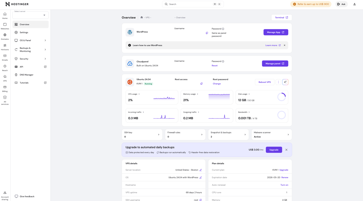The height and width of the screenshot is (201, 363).
Task: Open Emails in left rail
Action: click(x=5, y=57)
